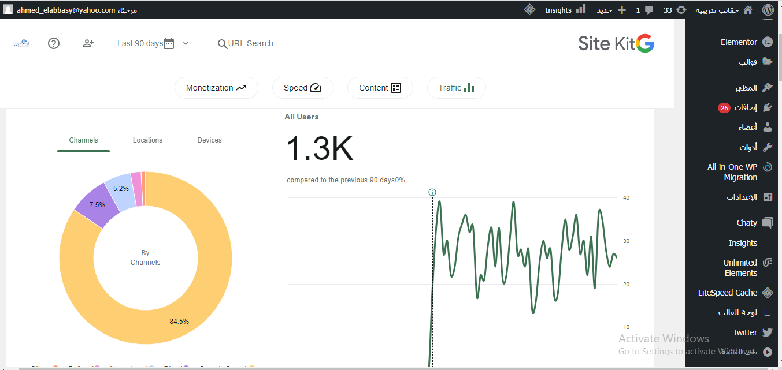Open إضافات plugins with badge 26
Viewport: 782px width, 370px height.
pos(745,107)
